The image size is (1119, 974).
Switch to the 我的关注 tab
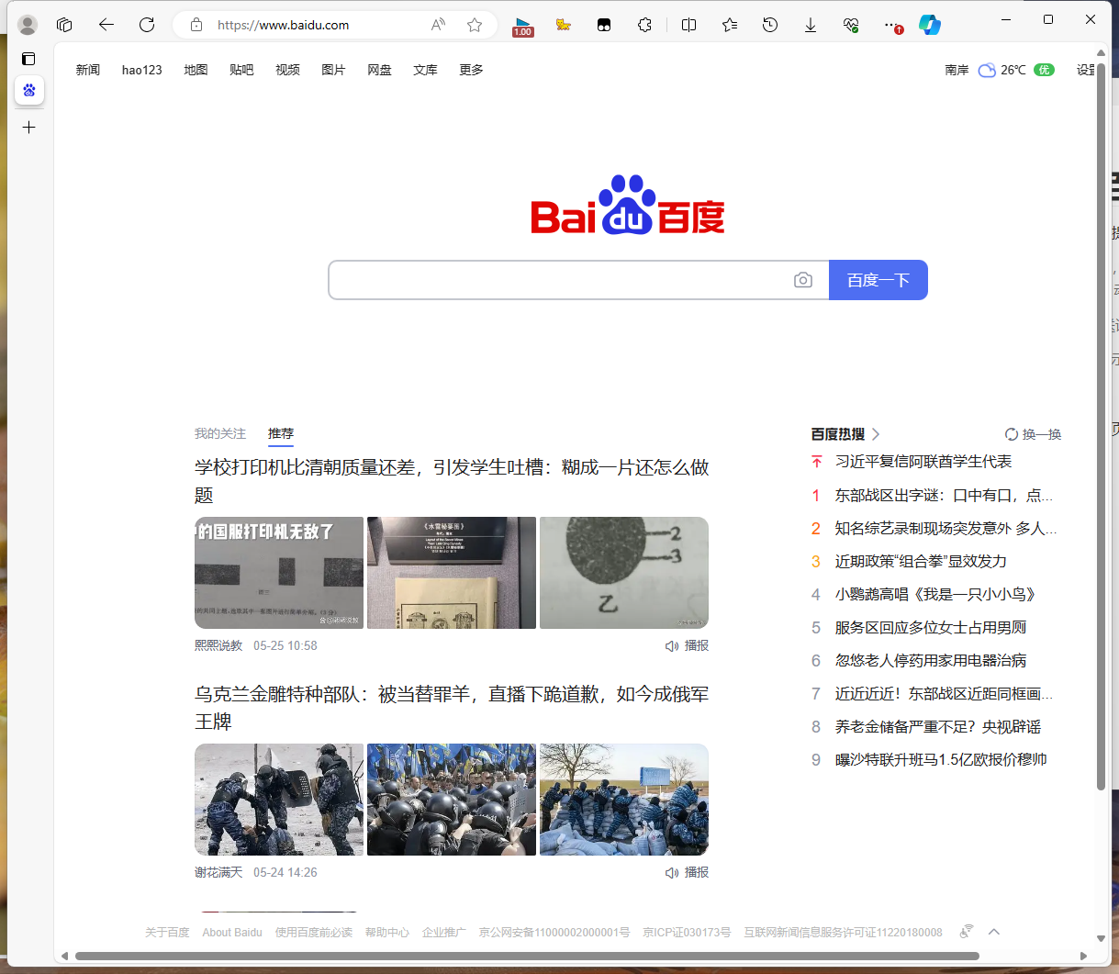click(220, 433)
